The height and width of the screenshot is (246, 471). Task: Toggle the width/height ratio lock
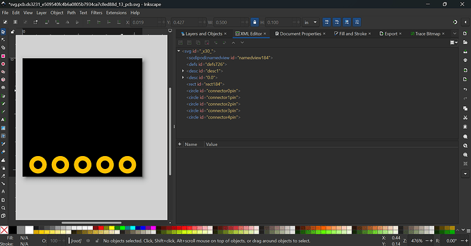[x=255, y=22]
